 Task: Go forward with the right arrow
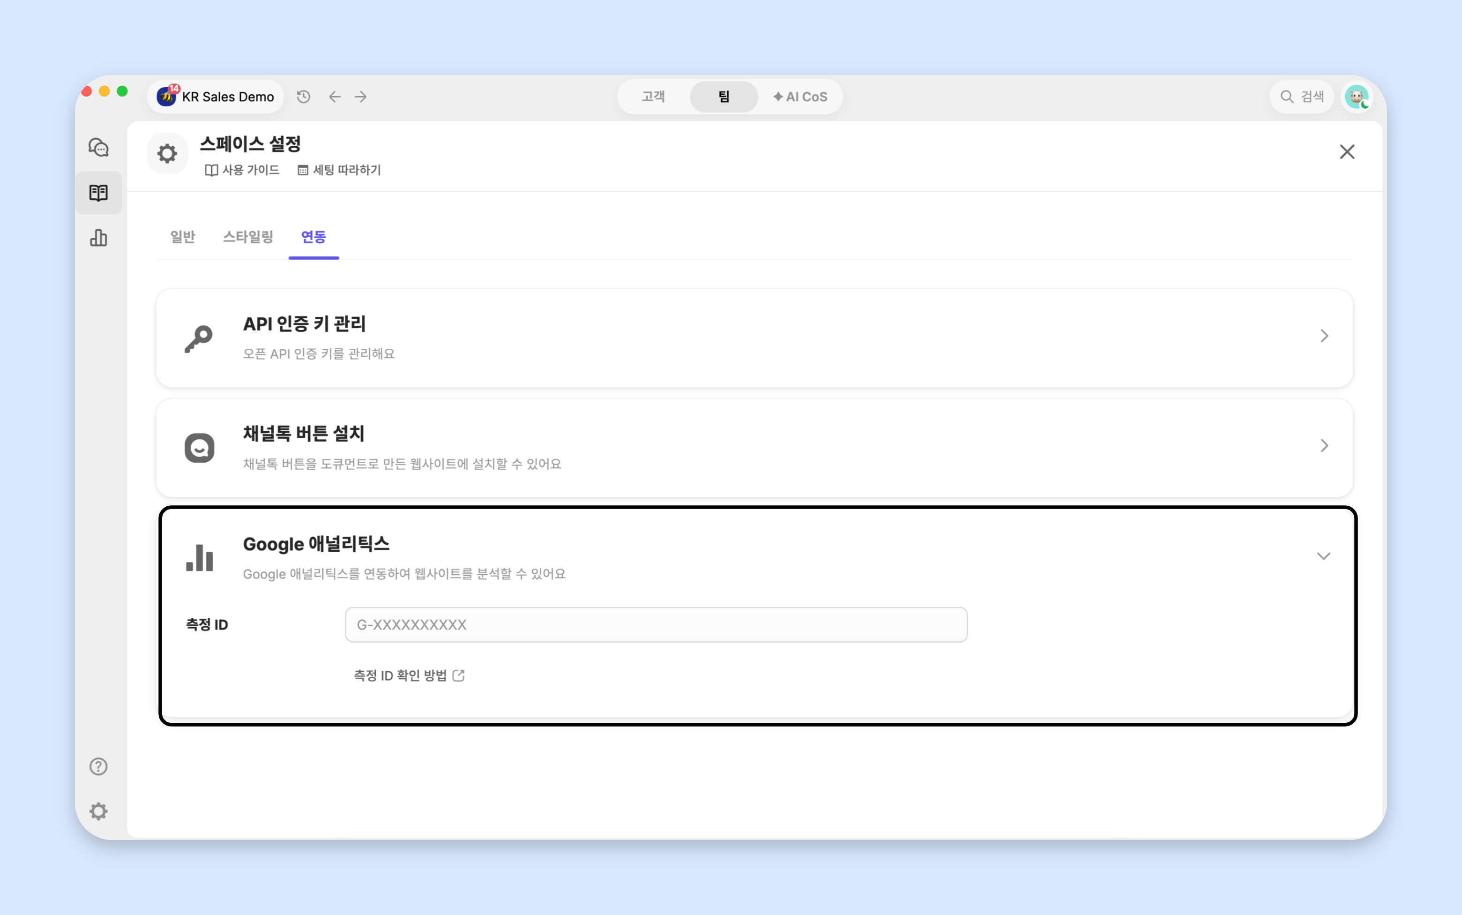(361, 97)
